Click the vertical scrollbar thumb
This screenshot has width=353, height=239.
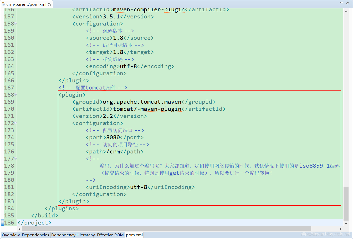pyautogui.click(x=346, y=203)
